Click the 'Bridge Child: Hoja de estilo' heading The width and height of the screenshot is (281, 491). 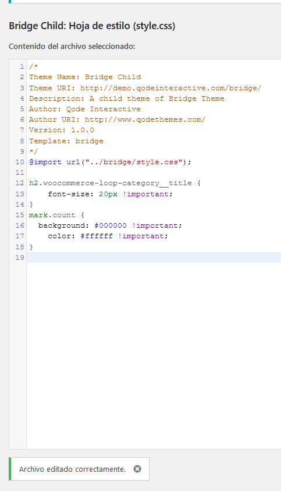pyautogui.click(x=92, y=26)
